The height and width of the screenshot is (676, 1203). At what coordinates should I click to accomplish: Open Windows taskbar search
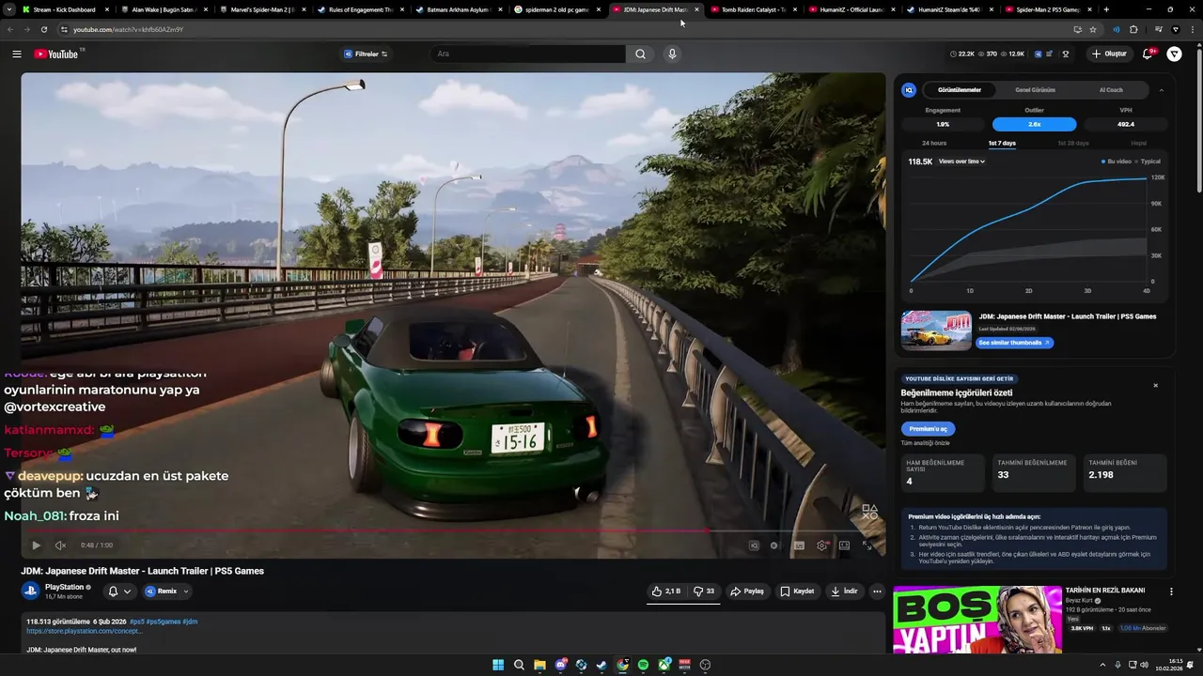pos(519,665)
